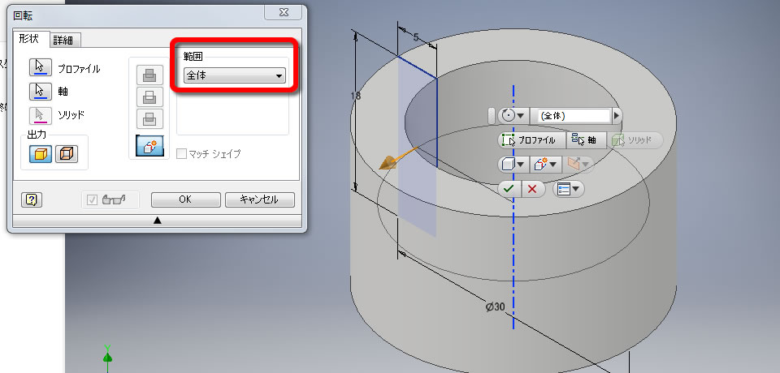Toggle the マッチ シェイプ checkbox
Viewport: 780px width, 373px height.
coord(181,154)
